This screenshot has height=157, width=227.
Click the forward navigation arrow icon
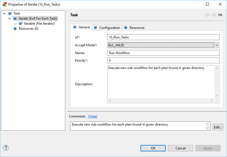click(214, 15)
